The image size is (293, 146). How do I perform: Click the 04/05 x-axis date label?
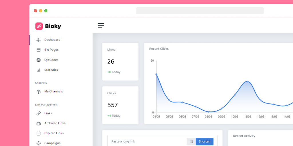[156, 117]
